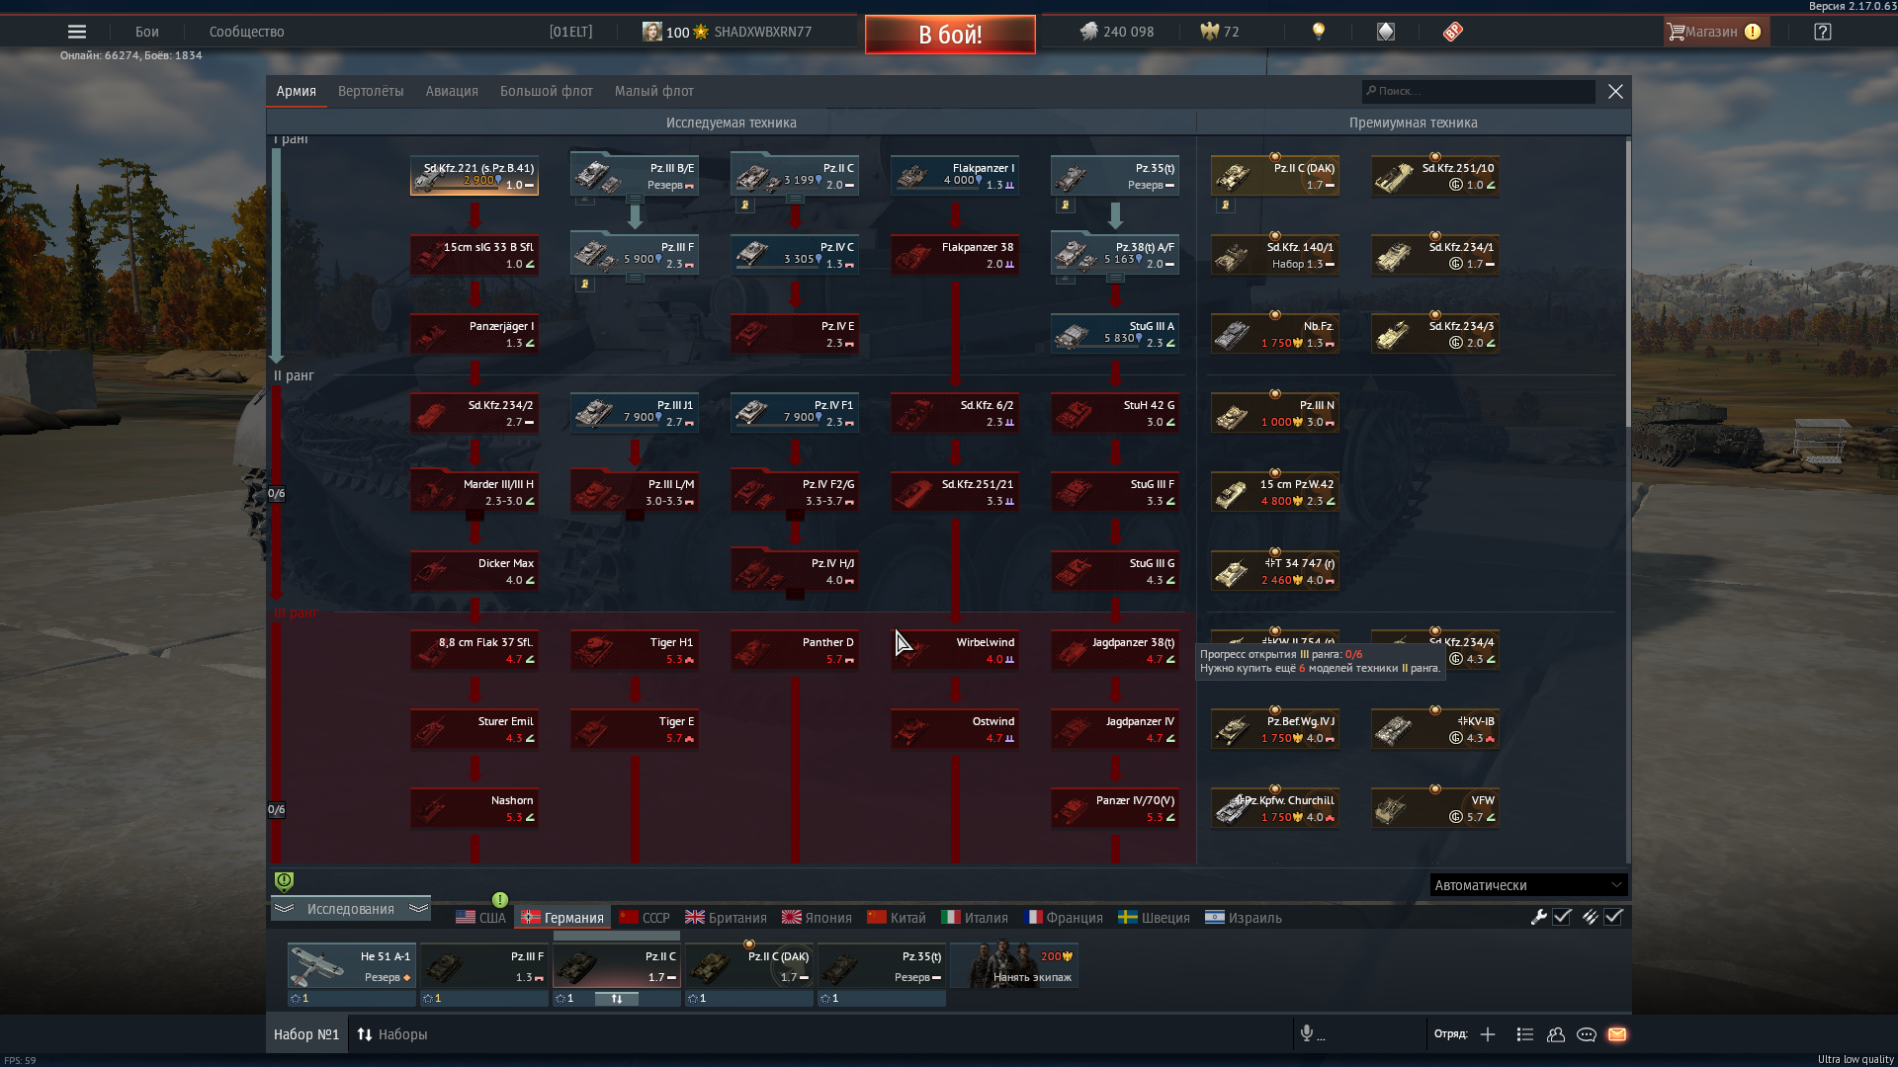Select Wirbelwind vehicle in tree
The width and height of the screenshot is (1898, 1067).
[955, 650]
